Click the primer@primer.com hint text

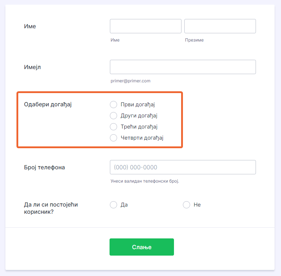click(x=131, y=81)
